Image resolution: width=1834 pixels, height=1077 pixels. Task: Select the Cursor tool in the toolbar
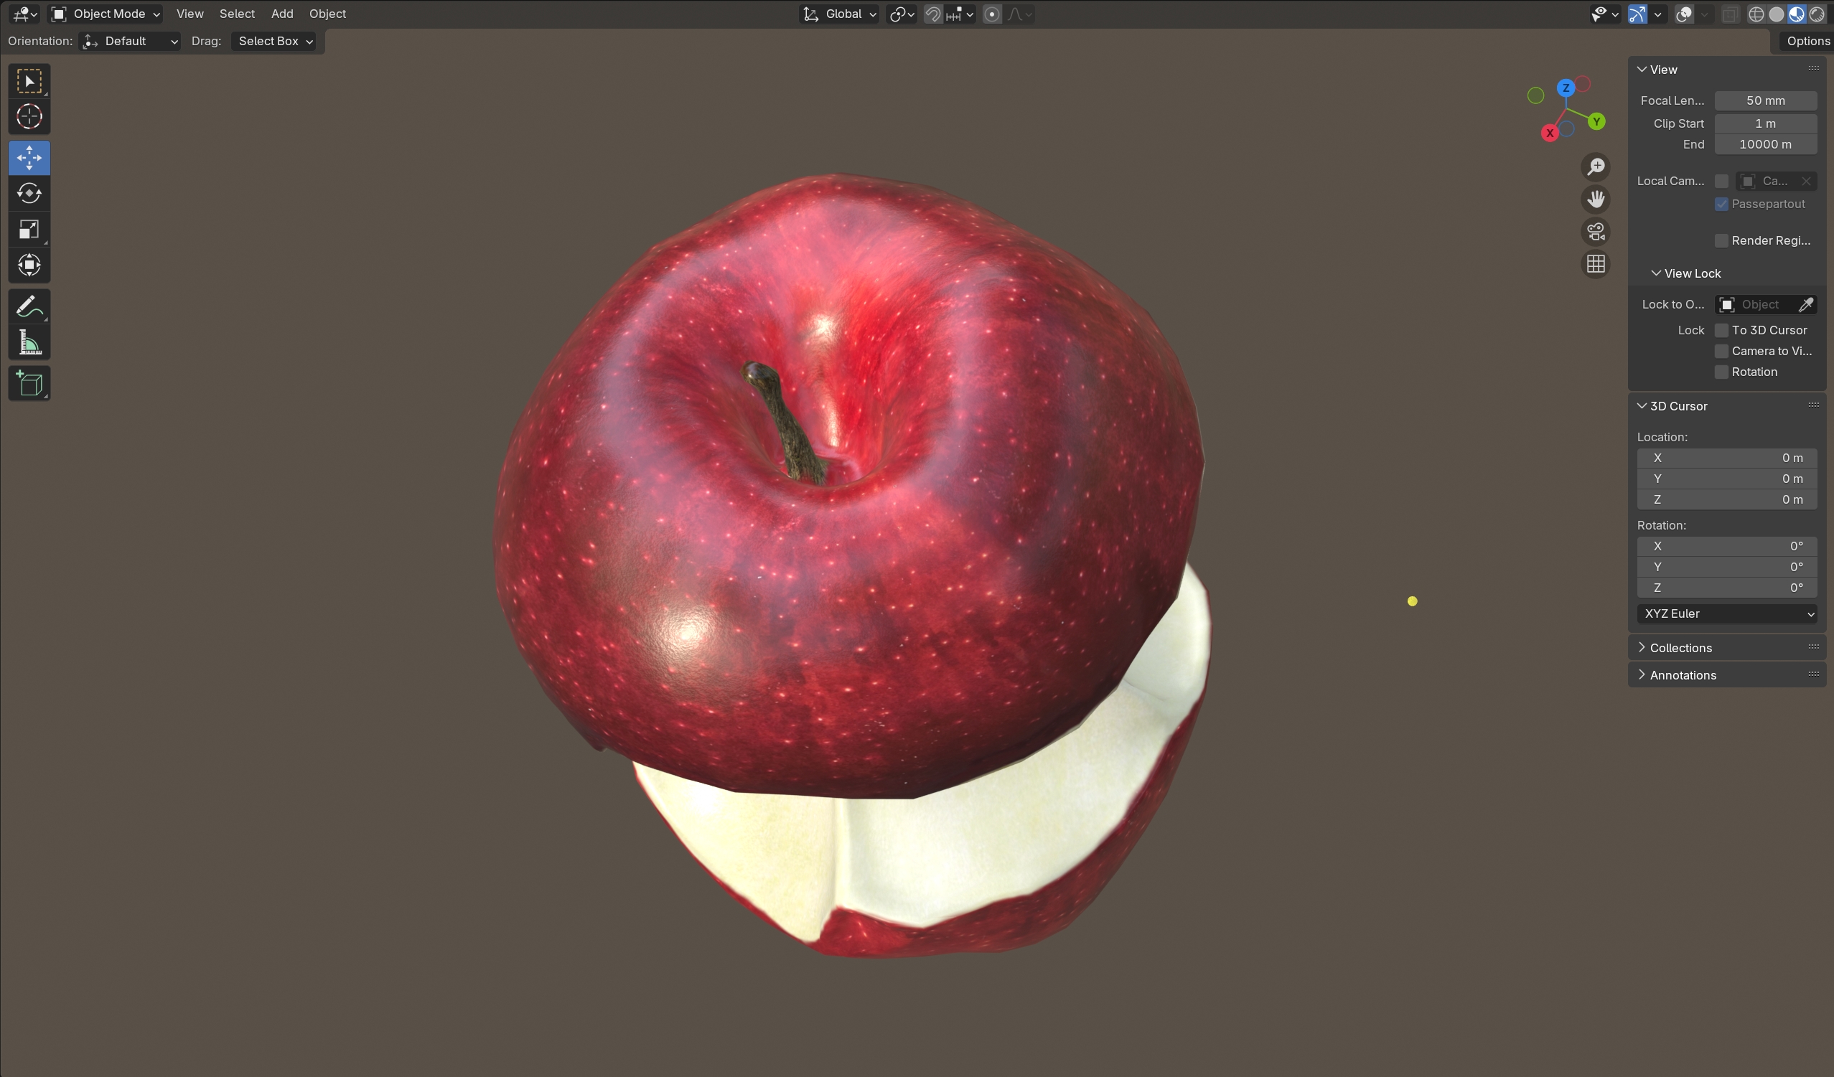29,116
